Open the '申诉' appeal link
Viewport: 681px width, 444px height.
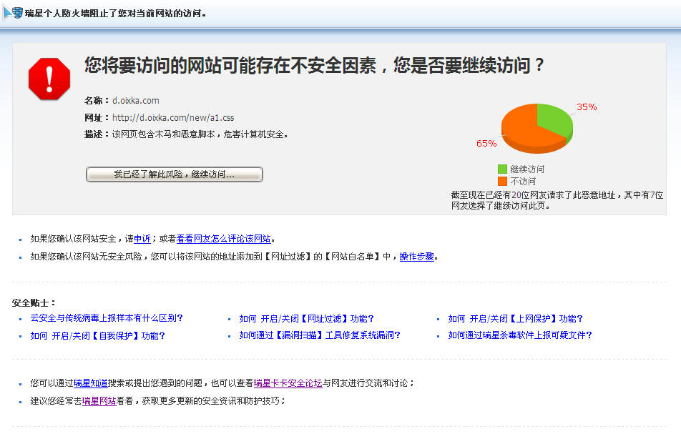(x=142, y=239)
